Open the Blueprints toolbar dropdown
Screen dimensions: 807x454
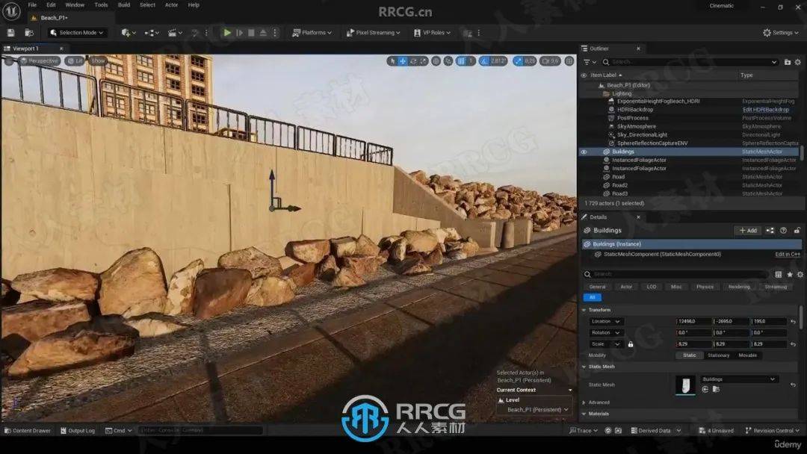pyautogui.click(x=151, y=32)
